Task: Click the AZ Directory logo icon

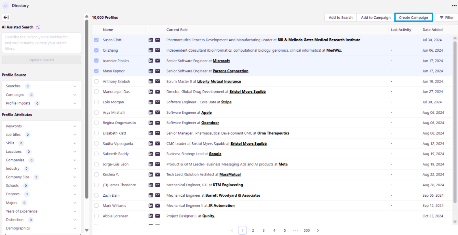Action: coord(6,6)
